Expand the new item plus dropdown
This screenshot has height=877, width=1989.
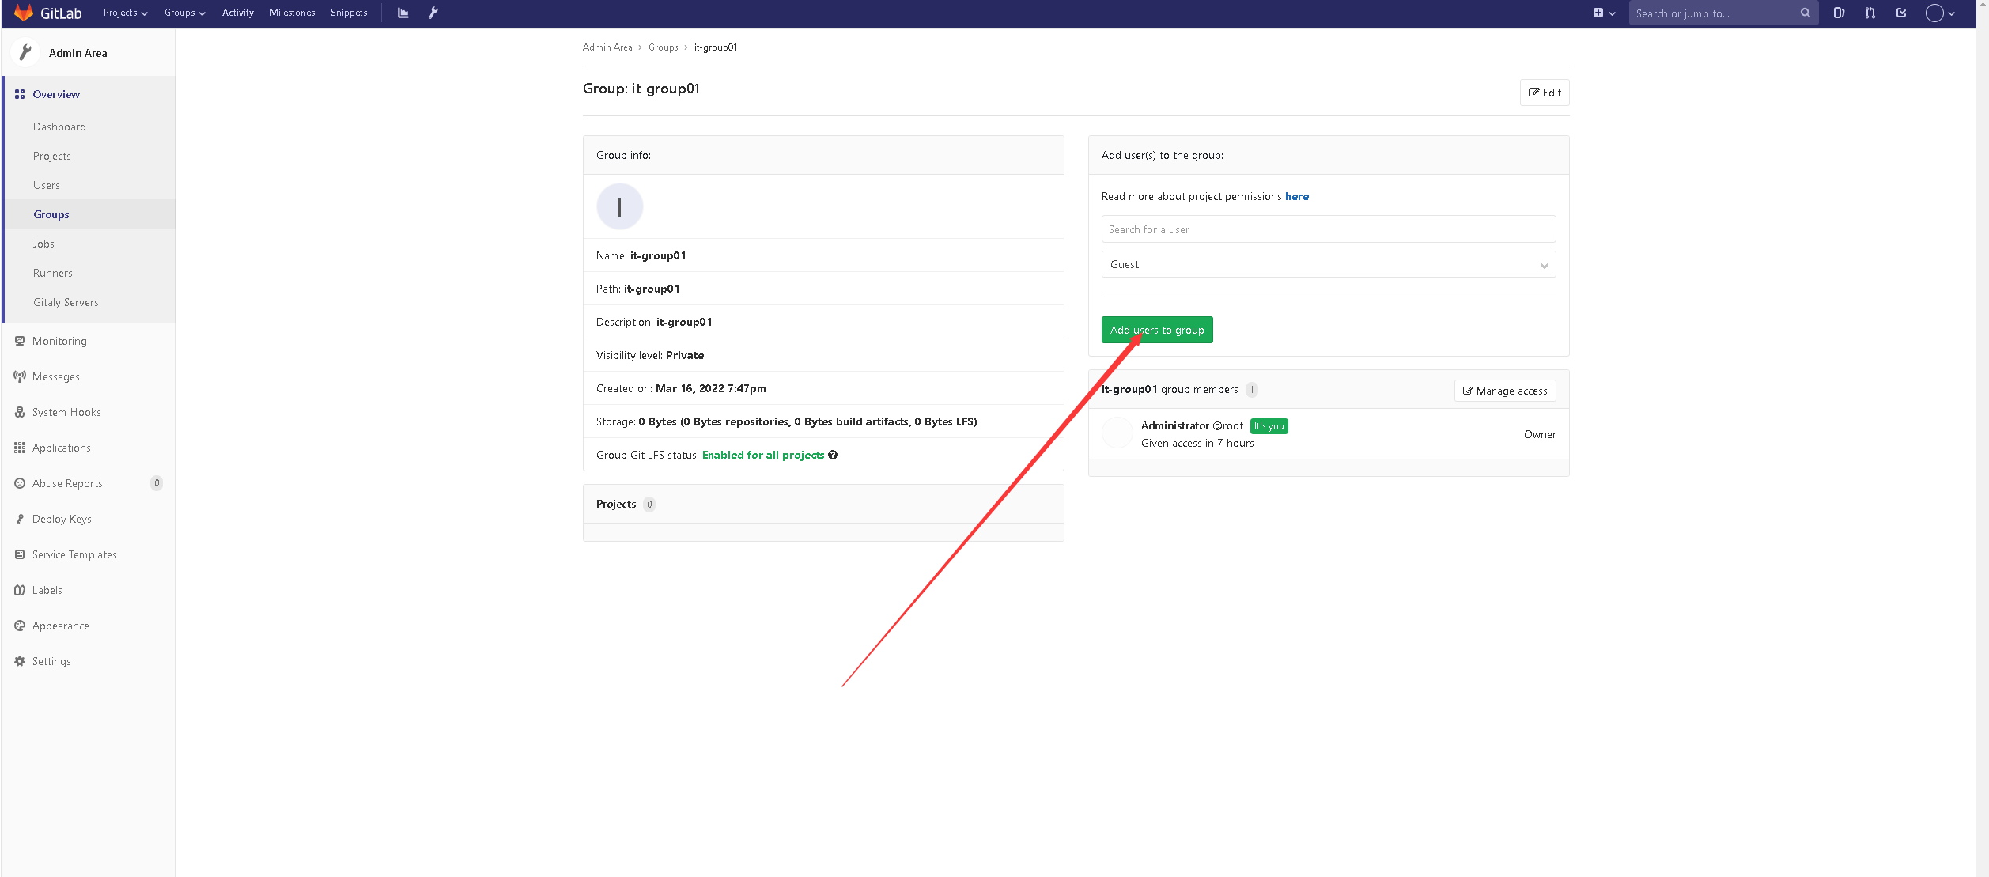(1604, 13)
